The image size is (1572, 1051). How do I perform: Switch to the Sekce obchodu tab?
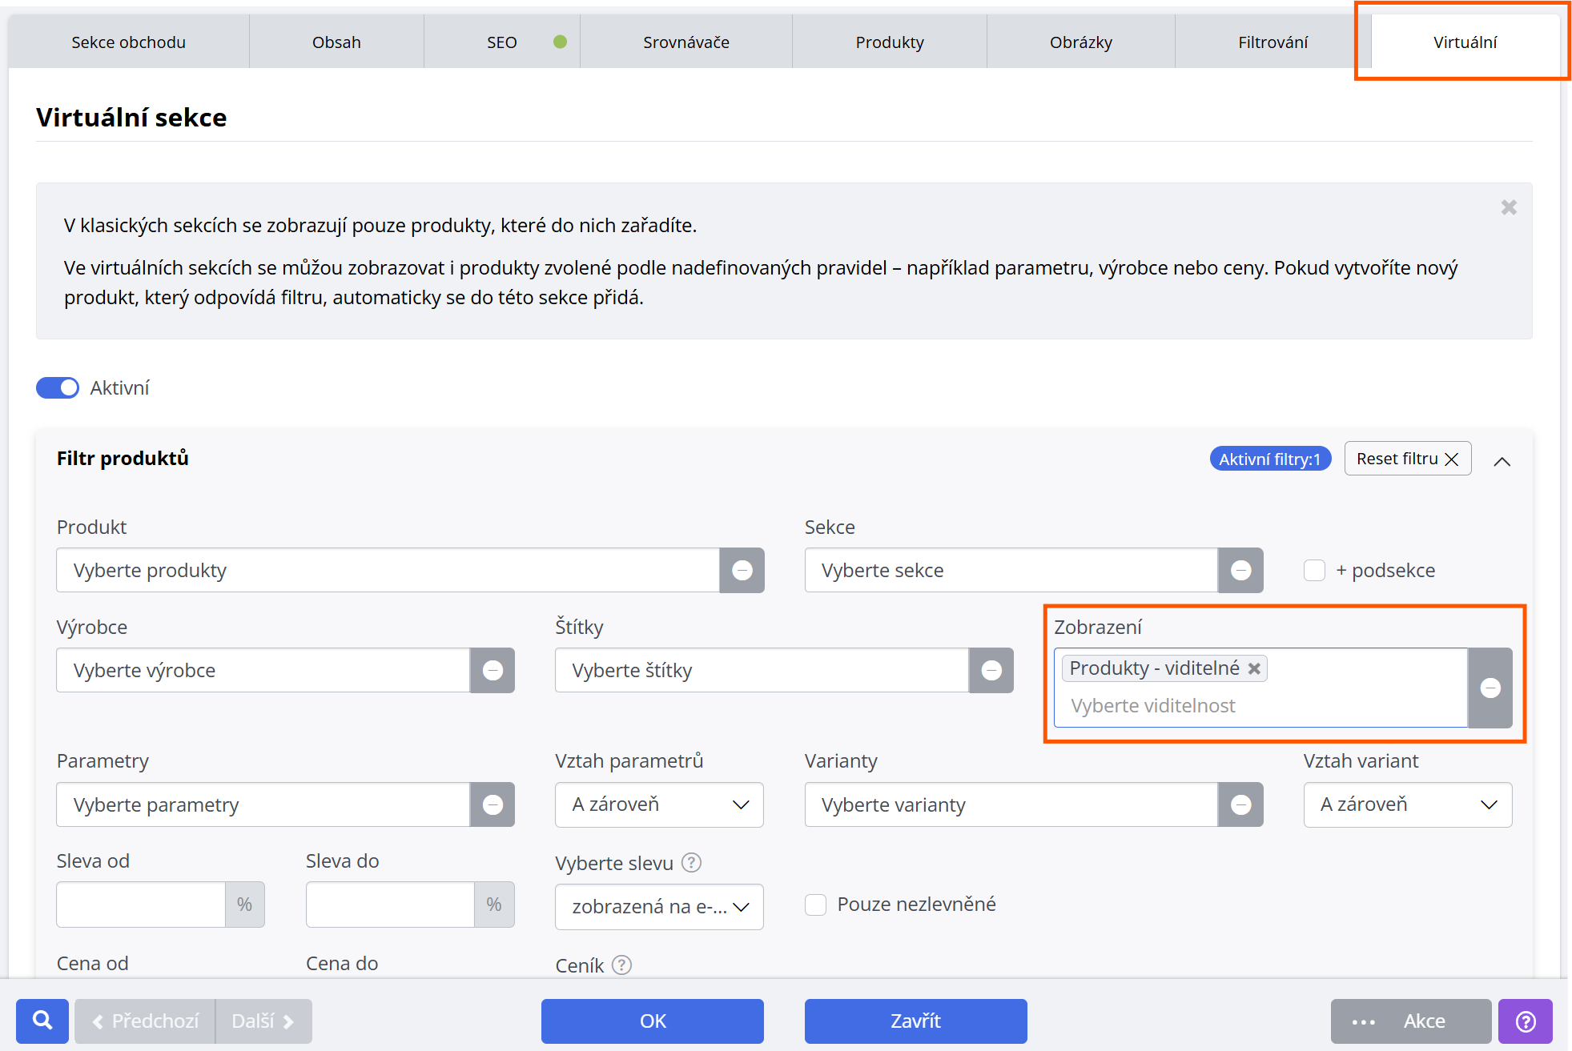[x=128, y=42]
